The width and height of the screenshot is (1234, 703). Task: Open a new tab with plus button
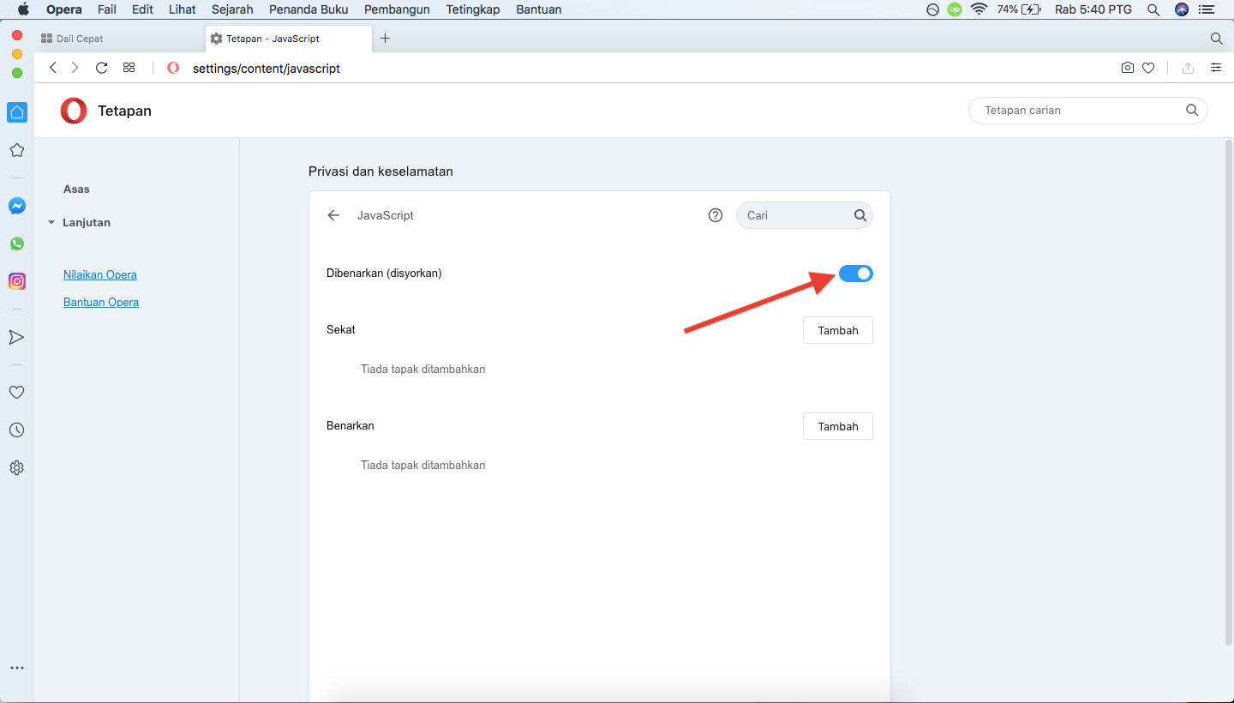click(385, 39)
